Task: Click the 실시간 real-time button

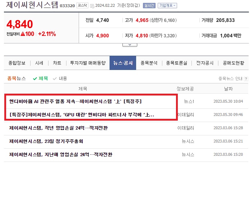Action: pyautogui.click(x=149, y=6)
